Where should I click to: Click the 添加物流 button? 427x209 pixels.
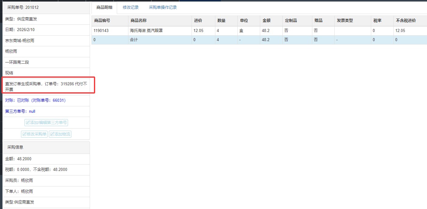pyautogui.click(x=60, y=134)
